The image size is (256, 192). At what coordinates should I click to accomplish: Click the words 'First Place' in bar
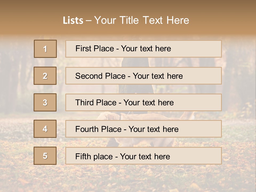[x=95, y=49]
